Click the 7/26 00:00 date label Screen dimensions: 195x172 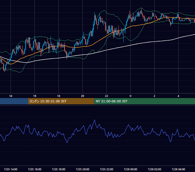130,169
